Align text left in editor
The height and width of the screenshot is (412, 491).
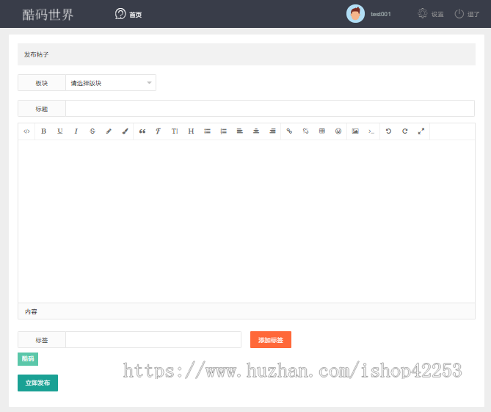(x=240, y=131)
